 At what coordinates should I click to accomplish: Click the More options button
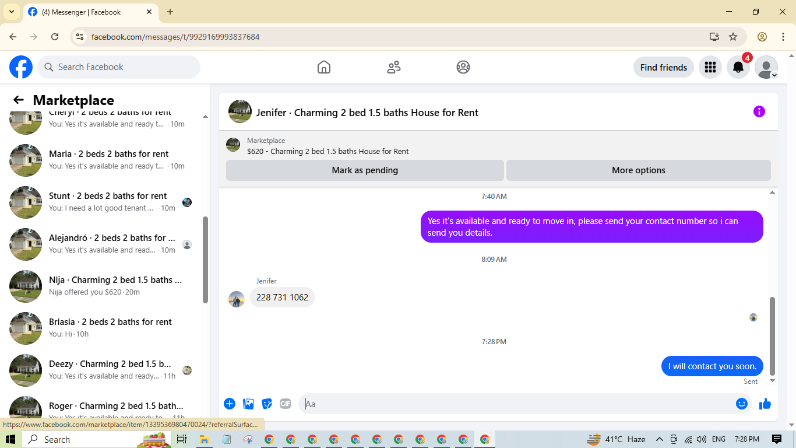pyautogui.click(x=639, y=170)
